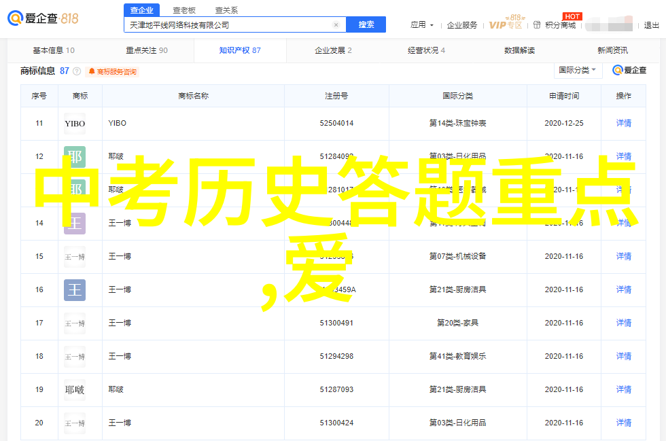Click the YIBO trademark name text
Image resolution: width=666 pixels, height=441 pixels.
(117, 123)
